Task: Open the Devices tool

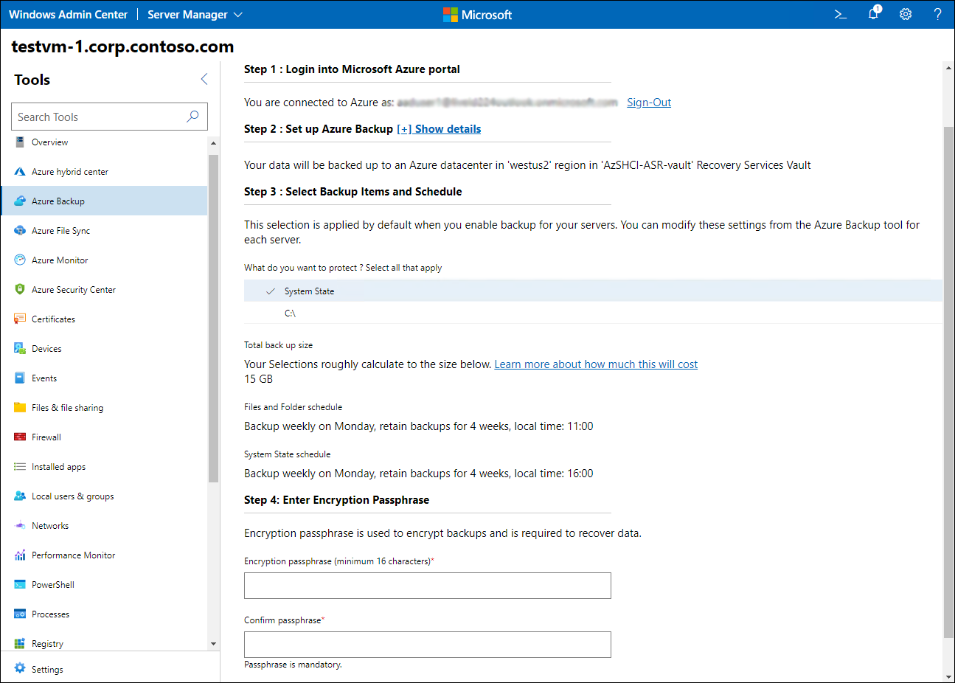Action: click(x=104, y=349)
